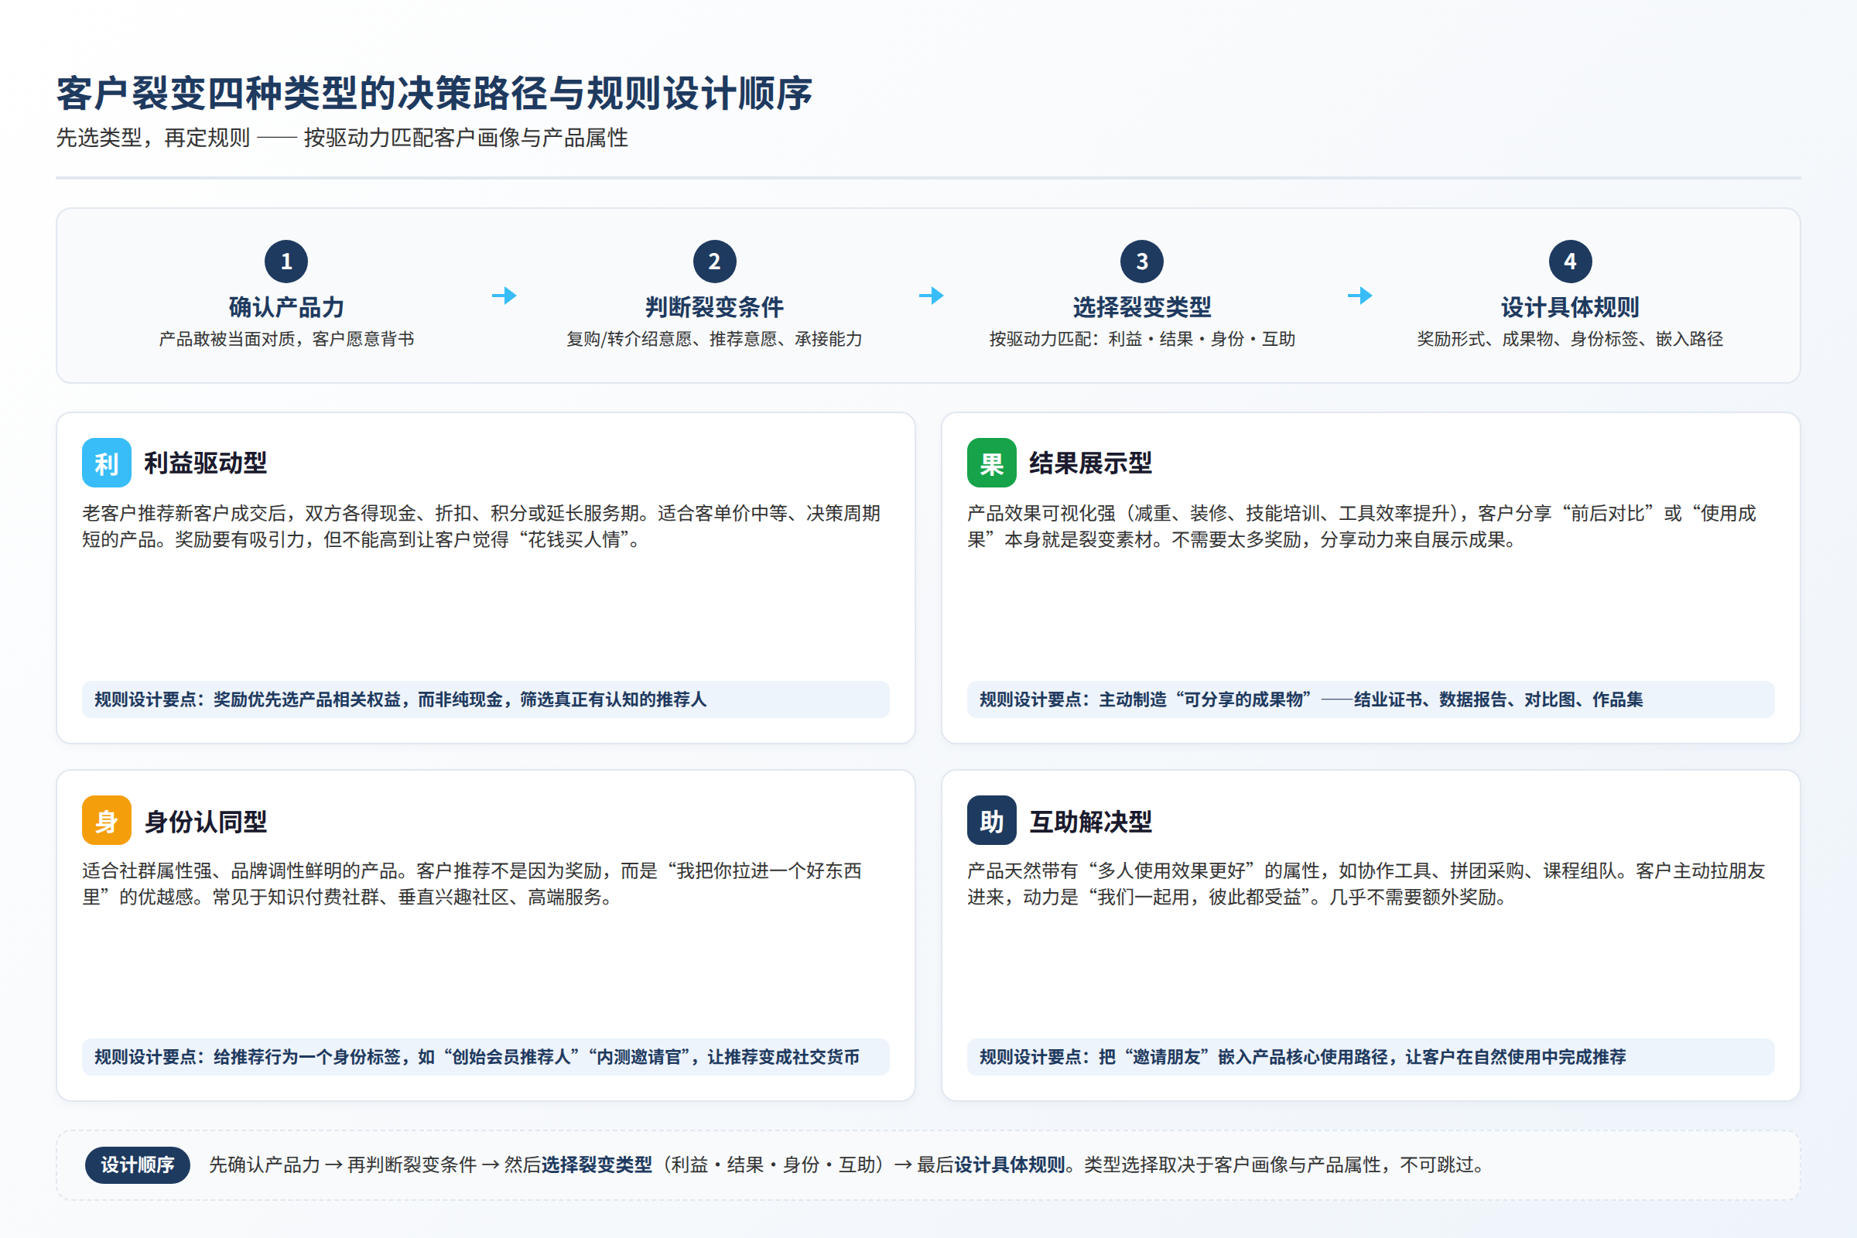Click the blue 利 icon badge
Image resolution: width=1857 pixels, height=1238 pixels.
coord(107,463)
